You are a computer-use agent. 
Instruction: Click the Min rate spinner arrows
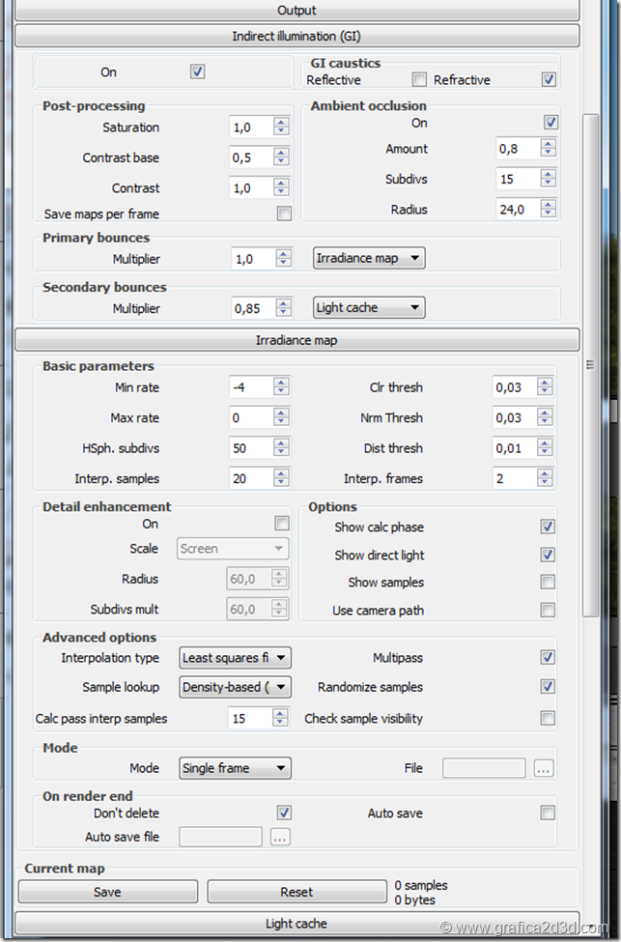click(x=281, y=387)
